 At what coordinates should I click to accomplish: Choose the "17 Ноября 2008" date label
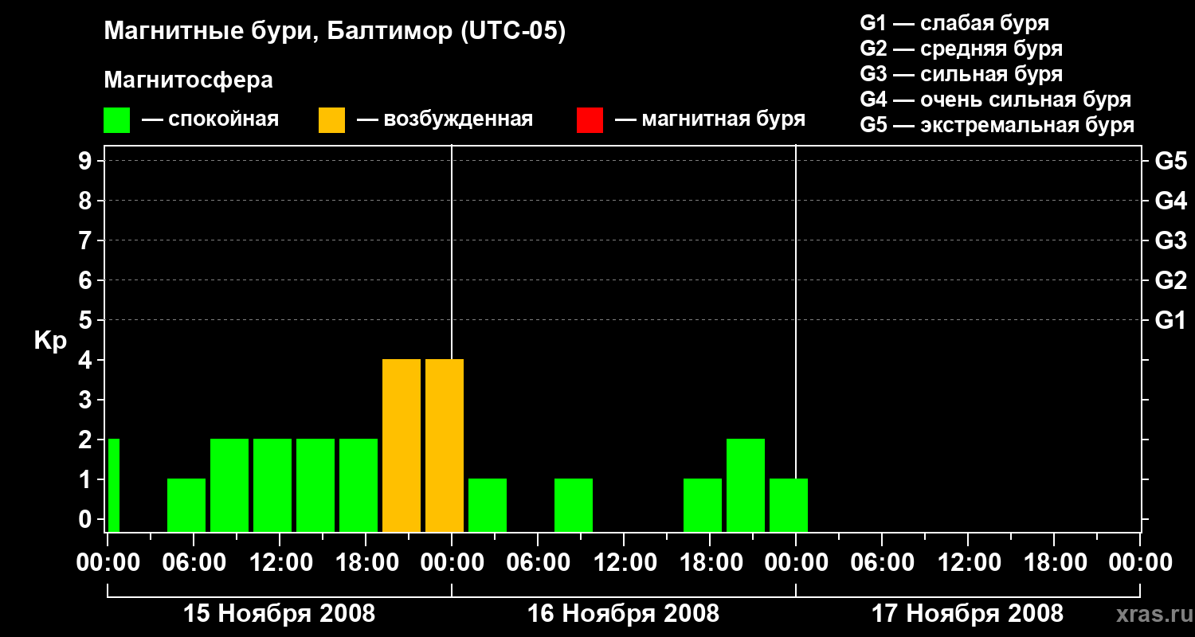[x=967, y=614]
